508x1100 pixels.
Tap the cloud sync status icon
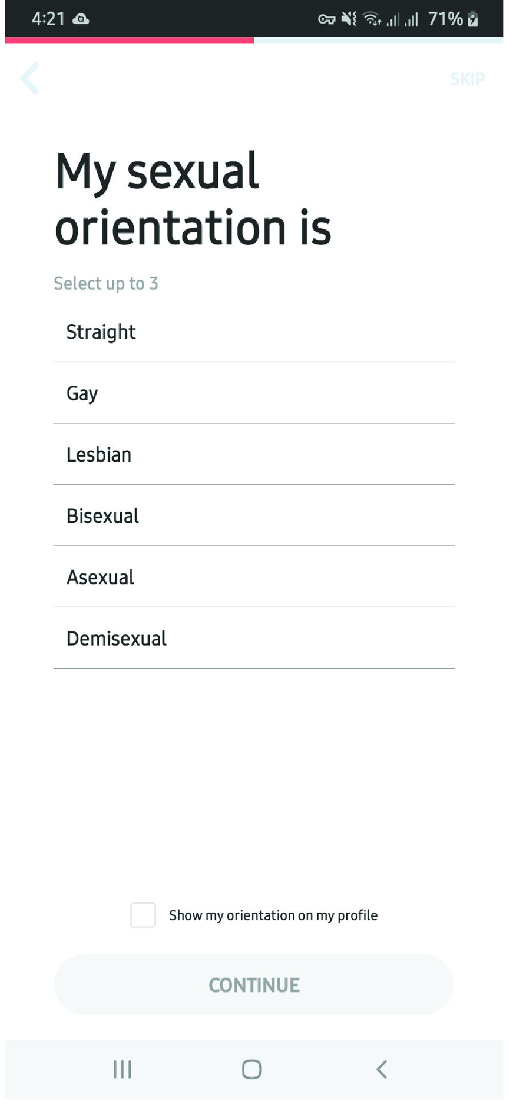(x=81, y=19)
